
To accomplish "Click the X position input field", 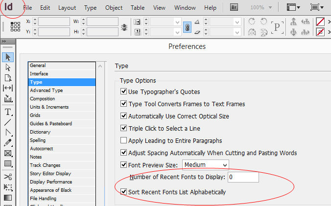I will click(54, 22).
